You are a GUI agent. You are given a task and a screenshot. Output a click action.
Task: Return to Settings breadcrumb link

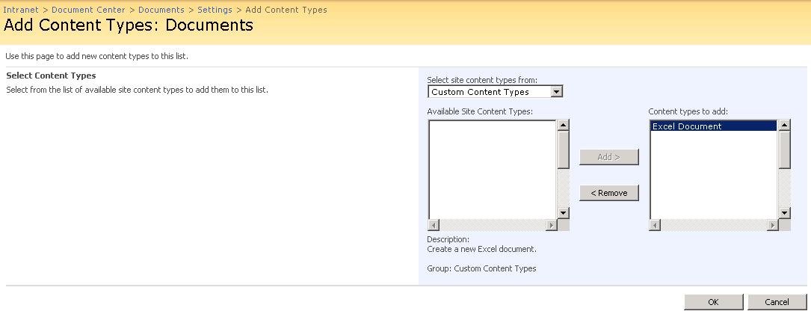(x=215, y=10)
